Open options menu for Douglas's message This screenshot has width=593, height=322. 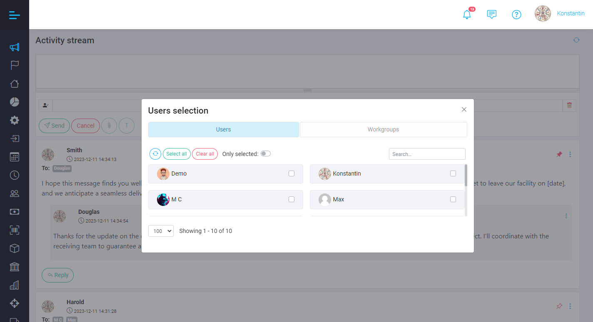click(566, 216)
